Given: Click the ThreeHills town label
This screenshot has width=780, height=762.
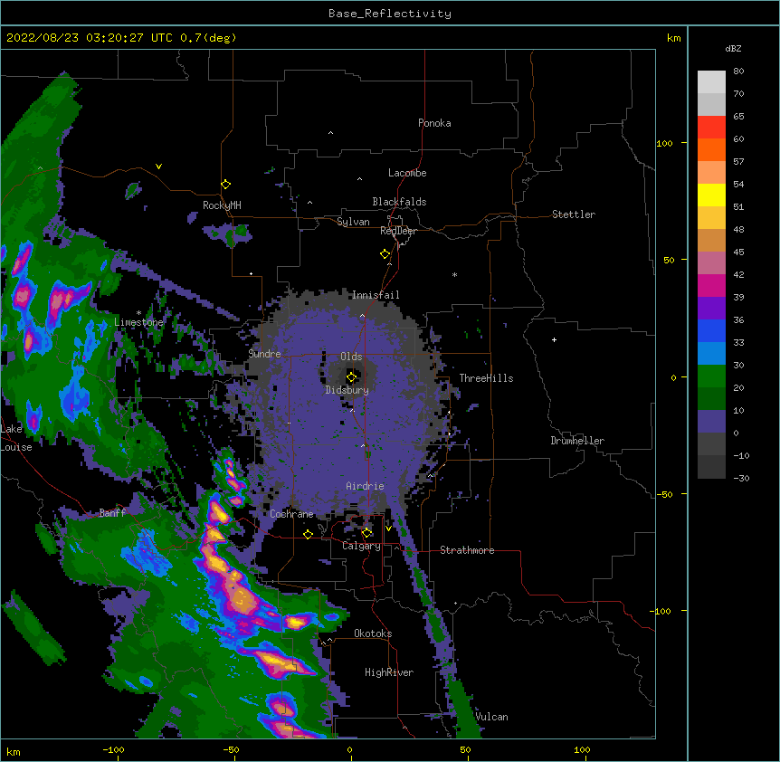Looking at the screenshot, I should pyautogui.click(x=486, y=378).
